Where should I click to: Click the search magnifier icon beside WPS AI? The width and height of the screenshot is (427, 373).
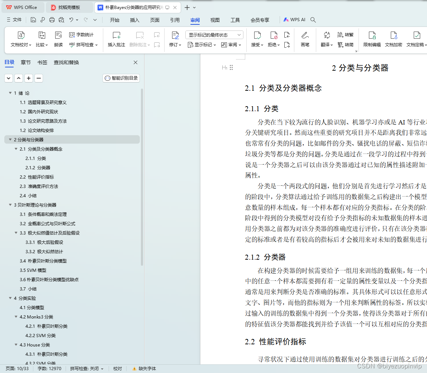[313, 20]
